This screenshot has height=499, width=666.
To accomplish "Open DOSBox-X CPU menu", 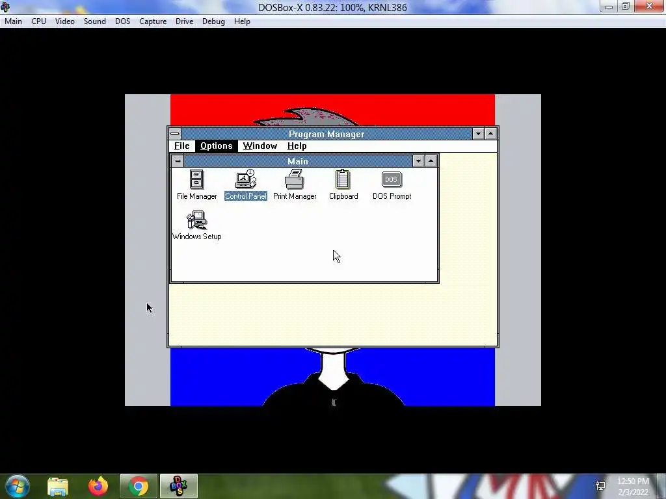I will pos(38,21).
